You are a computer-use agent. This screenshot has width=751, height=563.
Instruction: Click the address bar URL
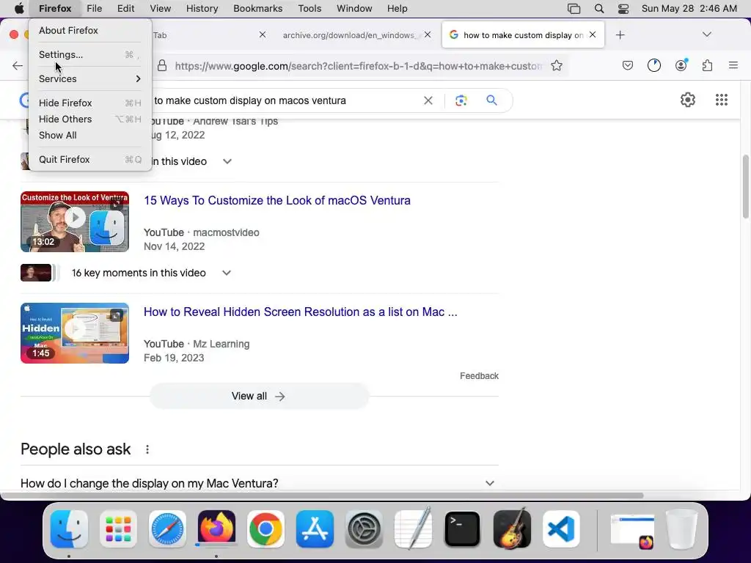[358, 66]
